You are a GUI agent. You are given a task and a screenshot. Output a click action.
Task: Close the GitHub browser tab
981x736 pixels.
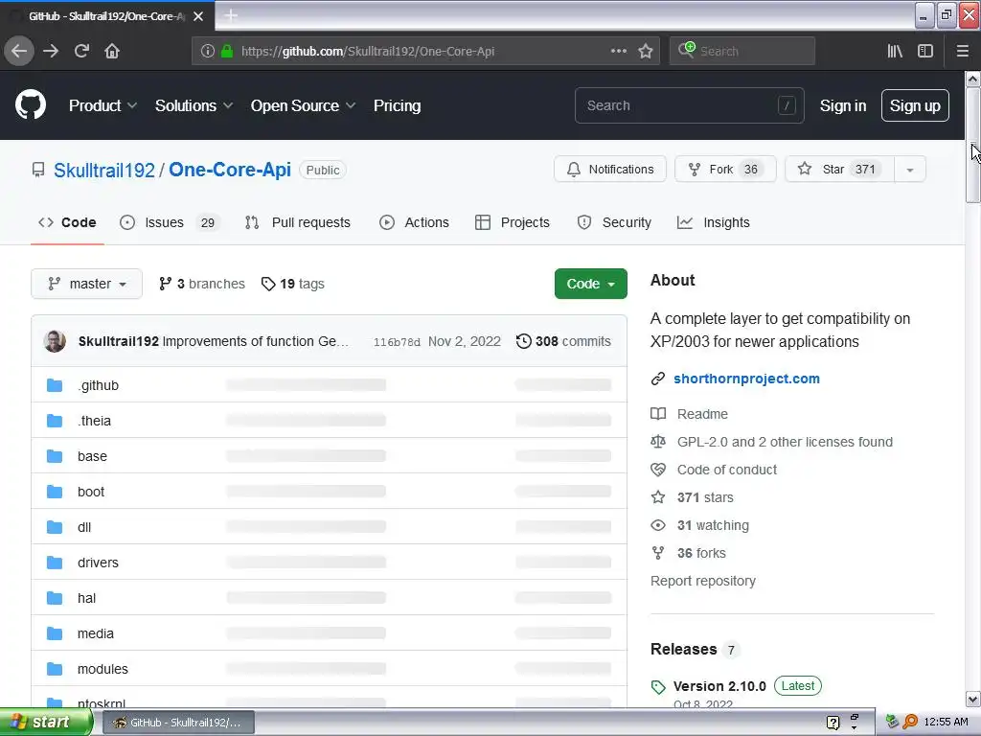pyautogui.click(x=198, y=16)
